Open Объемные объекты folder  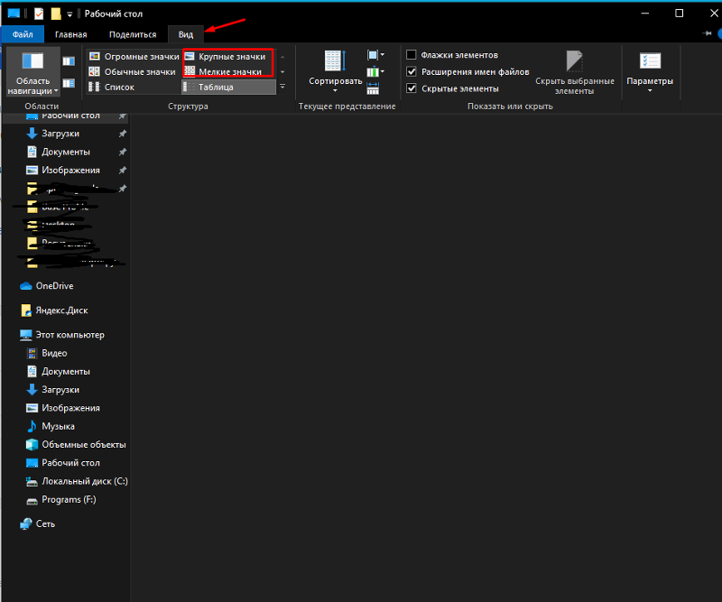(x=84, y=445)
